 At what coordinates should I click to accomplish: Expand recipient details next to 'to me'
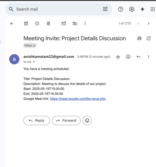(x=34, y=62)
